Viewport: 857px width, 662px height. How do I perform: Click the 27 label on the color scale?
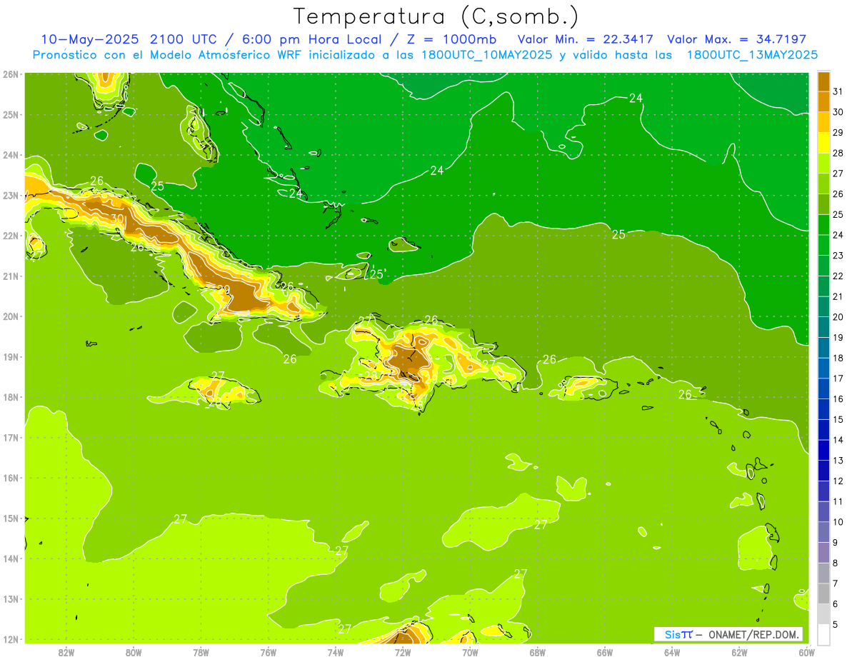838,173
